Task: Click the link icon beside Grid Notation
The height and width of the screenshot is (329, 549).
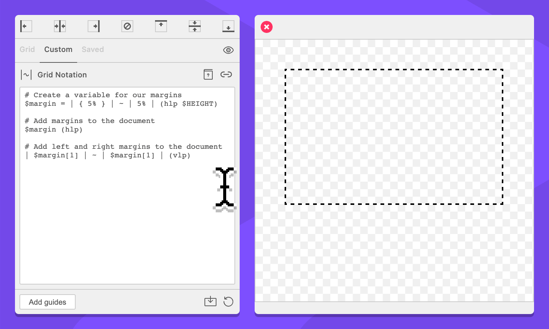Action: click(226, 74)
